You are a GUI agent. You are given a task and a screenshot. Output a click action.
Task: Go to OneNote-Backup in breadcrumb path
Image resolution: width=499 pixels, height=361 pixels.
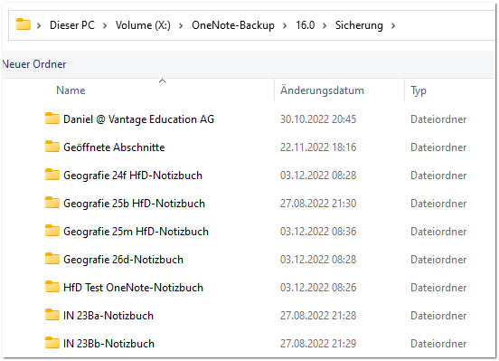tap(233, 25)
